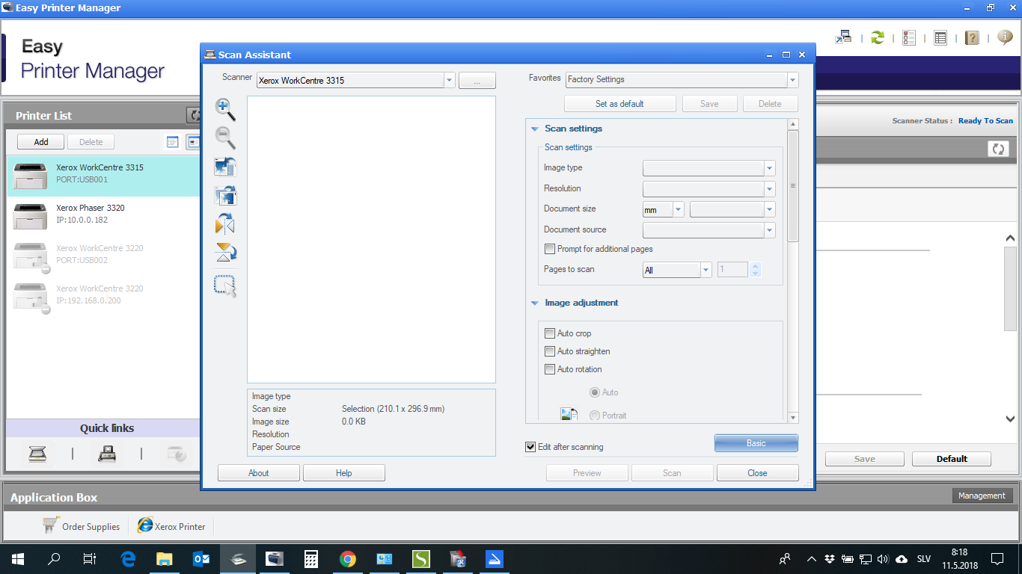Image resolution: width=1022 pixels, height=574 pixels.
Task: Click the Pages to scan number field
Action: click(x=732, y=270)
